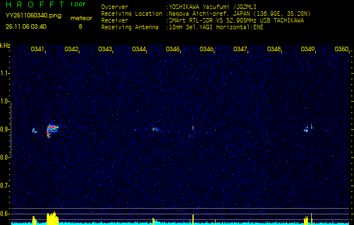Click the 0.9 frequency axis label

[x=5, y=129]
